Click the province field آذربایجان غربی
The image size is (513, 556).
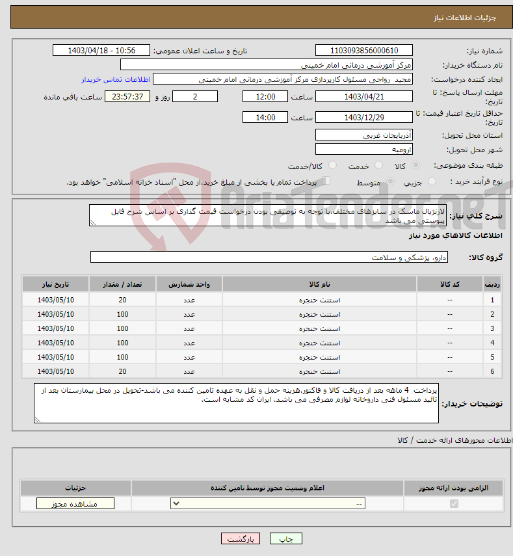tap(364, 135)
